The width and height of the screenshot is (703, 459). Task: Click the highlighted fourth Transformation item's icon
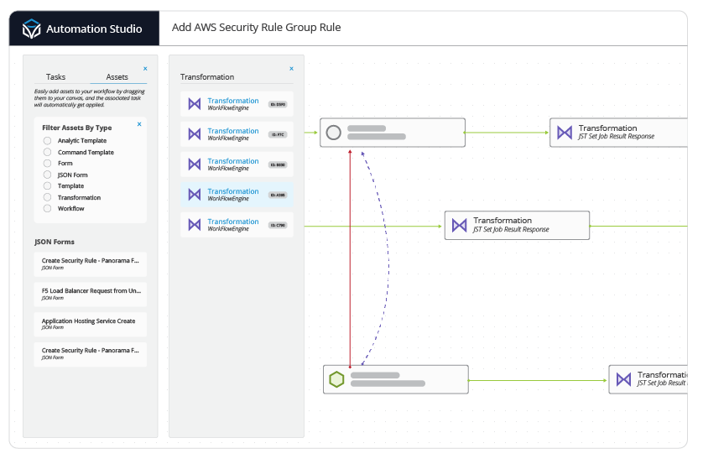[194, 195]
